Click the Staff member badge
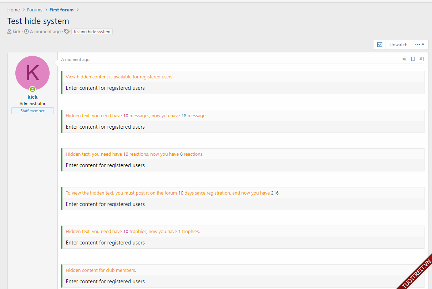This screenshot has height=289, width=432. [x=32, y=111]
